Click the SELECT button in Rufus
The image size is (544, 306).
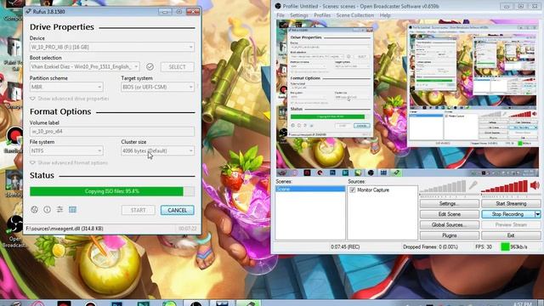(178, 66)
